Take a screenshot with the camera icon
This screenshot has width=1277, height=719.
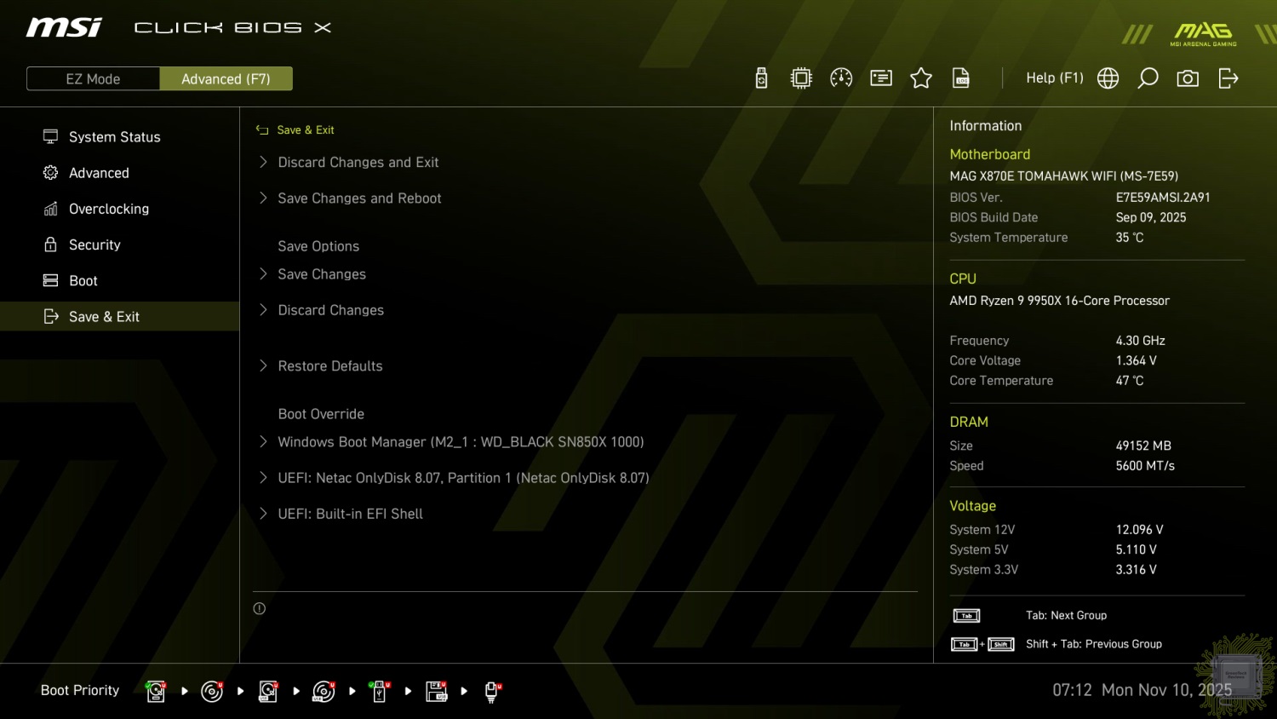(x=1188, y=78)
